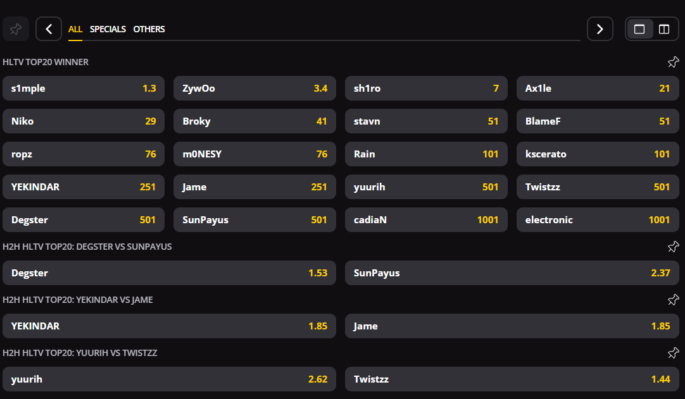Image resolution: width=685 pixels, height=399 pixels.
Task: Pick ZywOo to win at 3.4
Action: tap(255, 89)
